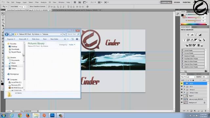Screen dimensions: 210x118
Task: Expand the Group 1 copy layer group
Action: point(184,92)
